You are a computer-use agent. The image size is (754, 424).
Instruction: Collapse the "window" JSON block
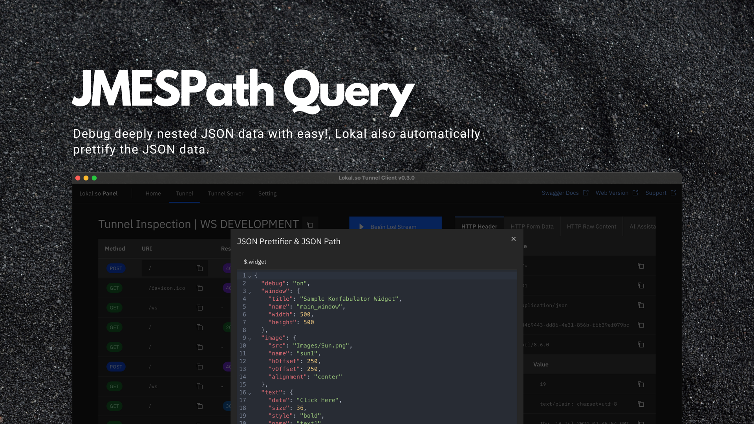(x=250, y=292)
